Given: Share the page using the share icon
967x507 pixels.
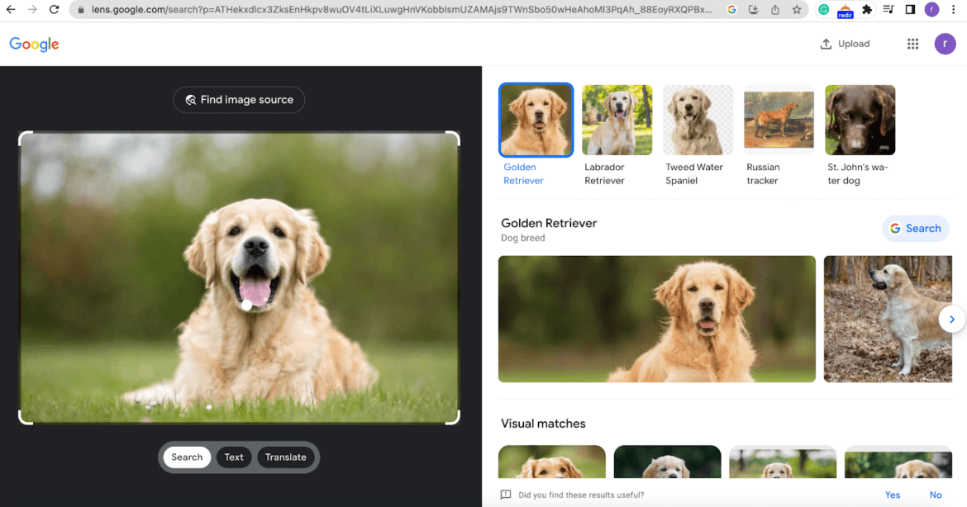Looking at the screenshot, I should click(774, 9).
